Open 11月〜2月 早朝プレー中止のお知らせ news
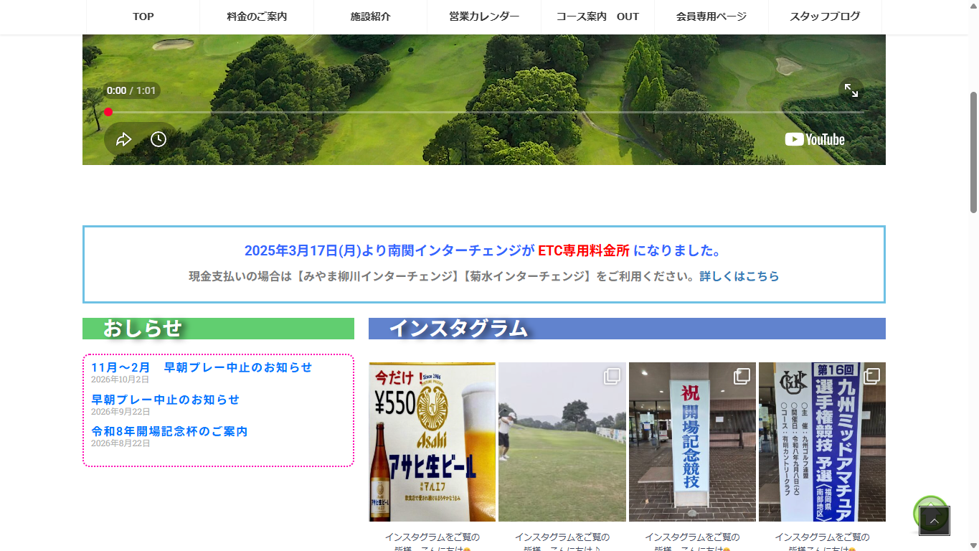Screen dimensions: 979x551 pyautogui.click(x=202, y=367)
